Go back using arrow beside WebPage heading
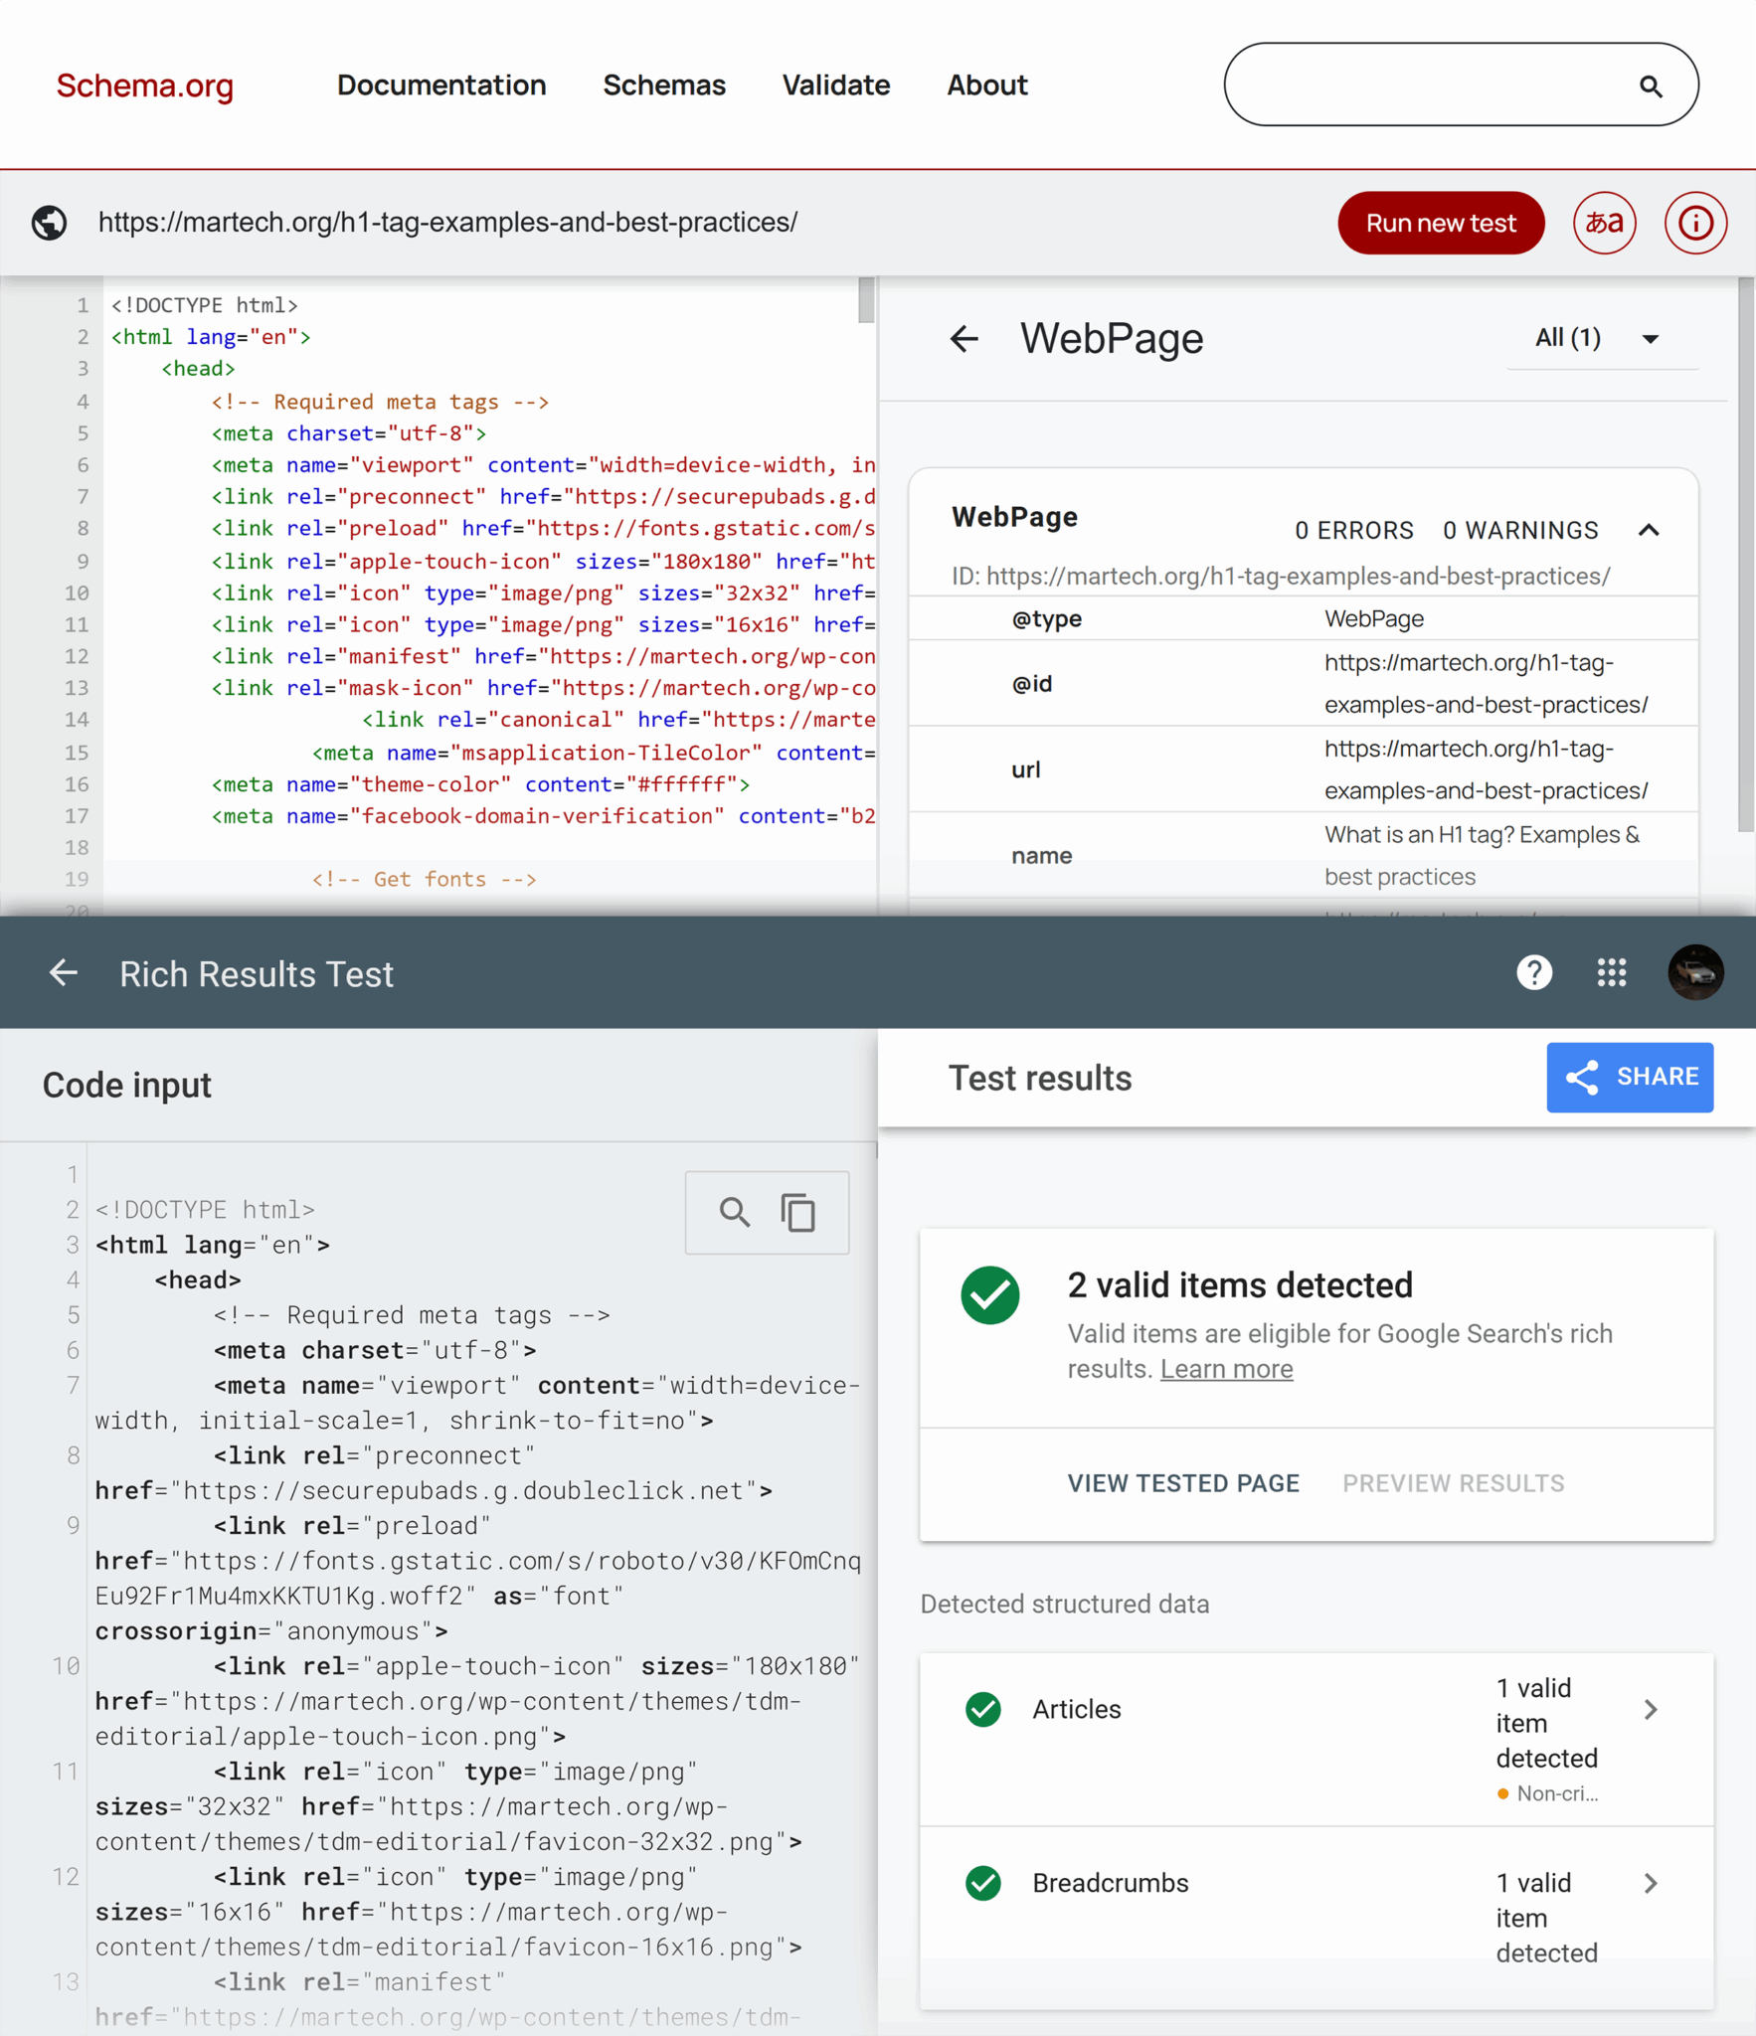The image size is (1756, 2036). point(964,339)
